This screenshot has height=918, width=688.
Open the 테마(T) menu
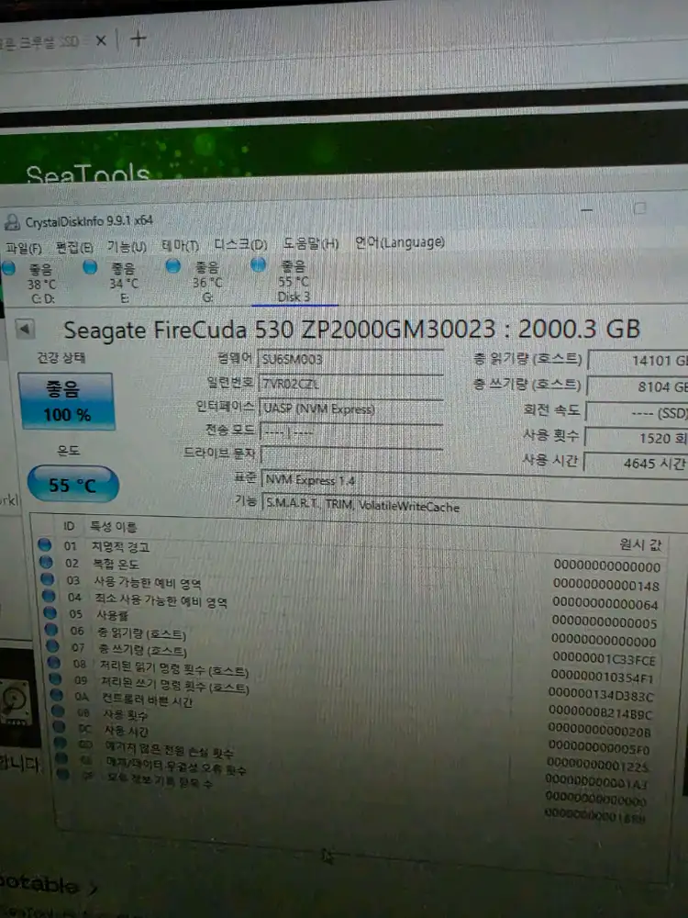pyautogui.click(x=180, y=246)
